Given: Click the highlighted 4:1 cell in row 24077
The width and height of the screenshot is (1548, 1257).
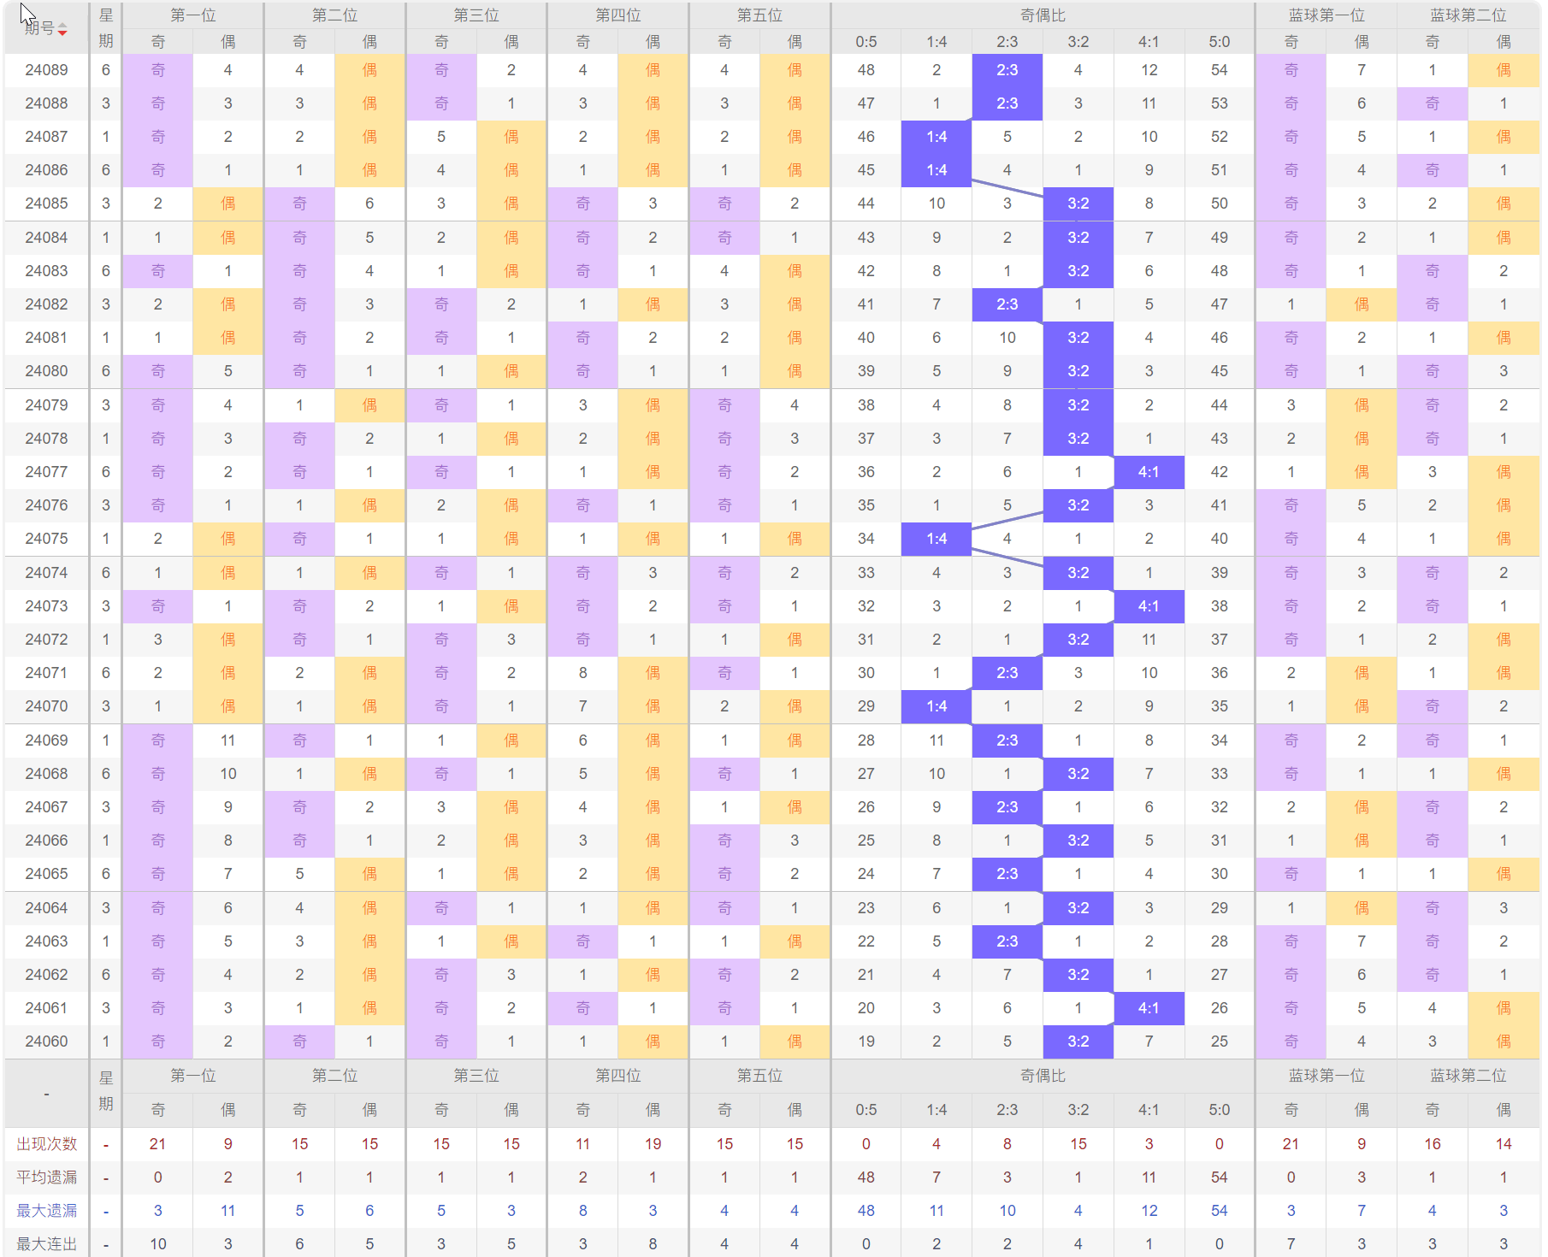Looking at the screenshot, I should [1149, 472].
